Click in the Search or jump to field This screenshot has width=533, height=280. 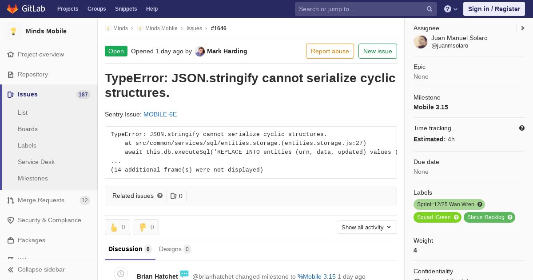tap(360, 9)
